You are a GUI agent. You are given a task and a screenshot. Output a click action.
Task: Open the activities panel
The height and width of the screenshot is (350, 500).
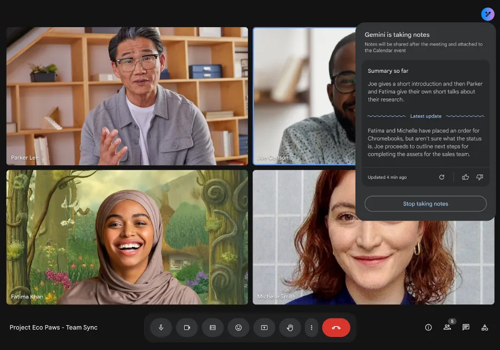[485, 327]
